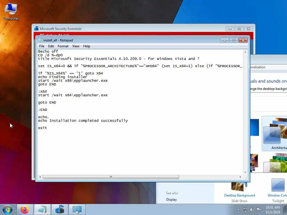Image resolution: width=287 pixels, height=215 pixels.
Task: Open Notepad's File menu
Action: 42,46
